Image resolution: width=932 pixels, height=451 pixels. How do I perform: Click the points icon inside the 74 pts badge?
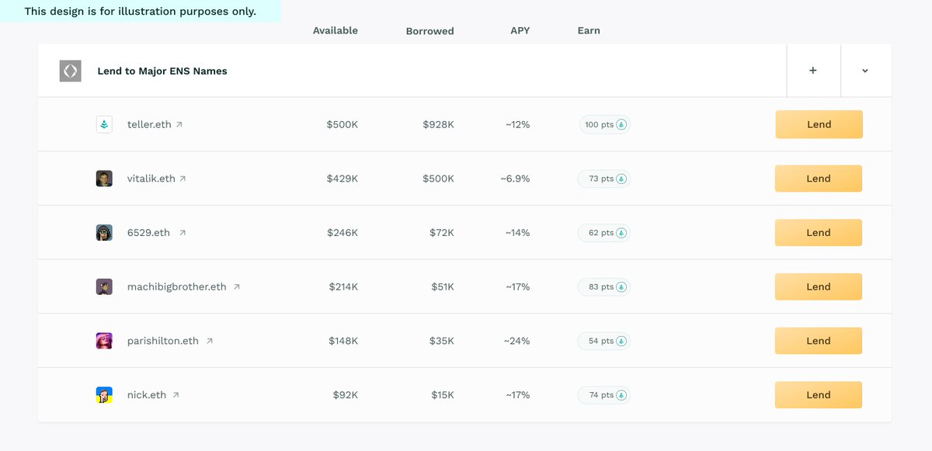[620, 394]
